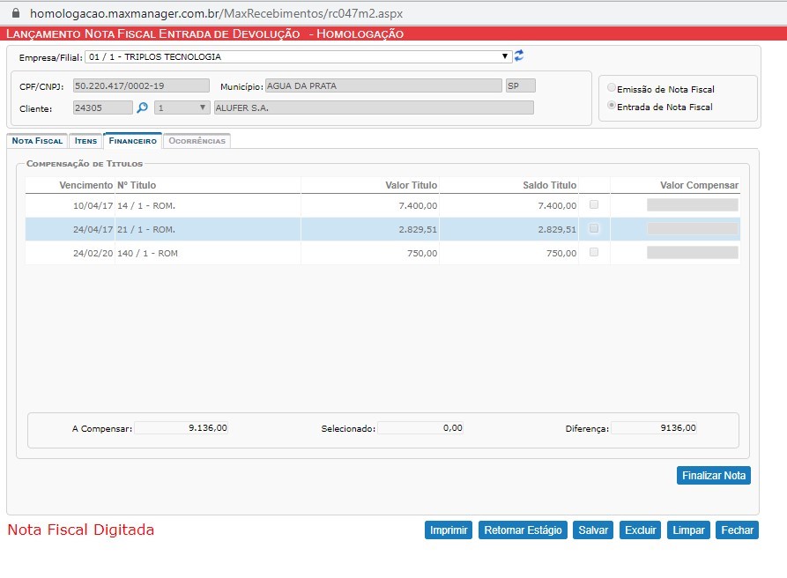Click the client name field ALUFER S.A.

click(x=374, y=107)
